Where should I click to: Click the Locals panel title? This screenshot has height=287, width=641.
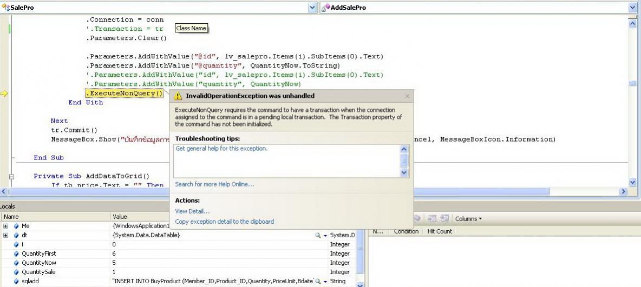[8, 206]
